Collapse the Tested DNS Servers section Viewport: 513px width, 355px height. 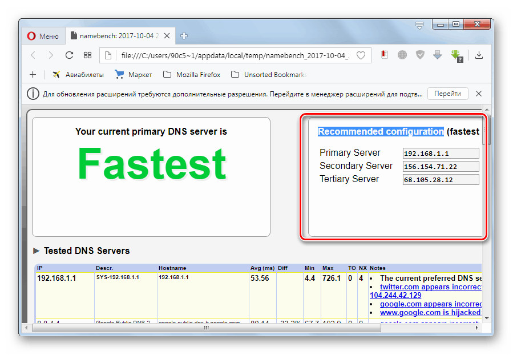point(37,251)
